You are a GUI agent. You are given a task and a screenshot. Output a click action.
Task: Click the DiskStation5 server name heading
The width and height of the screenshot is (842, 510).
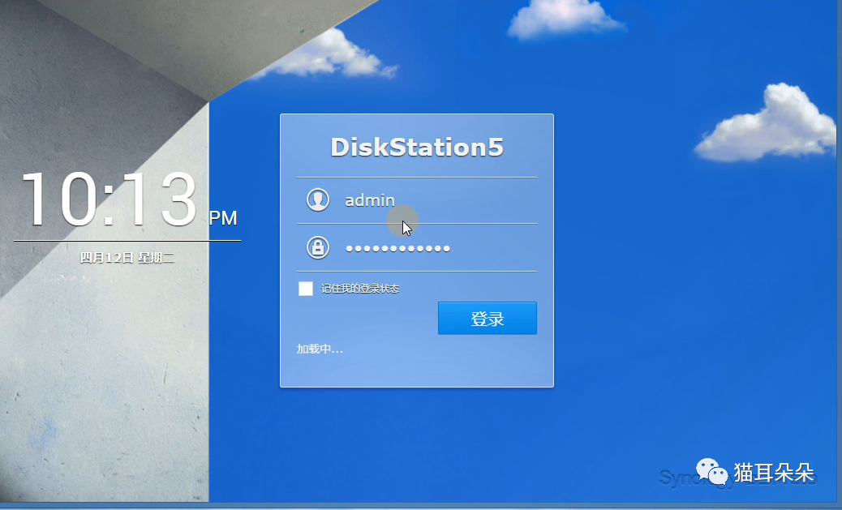415,147
